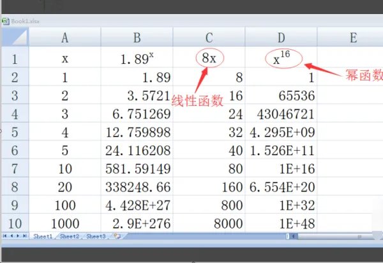Click cell C5 showing 32
This screenshot has height=263, width=383.
coord(209,131)
